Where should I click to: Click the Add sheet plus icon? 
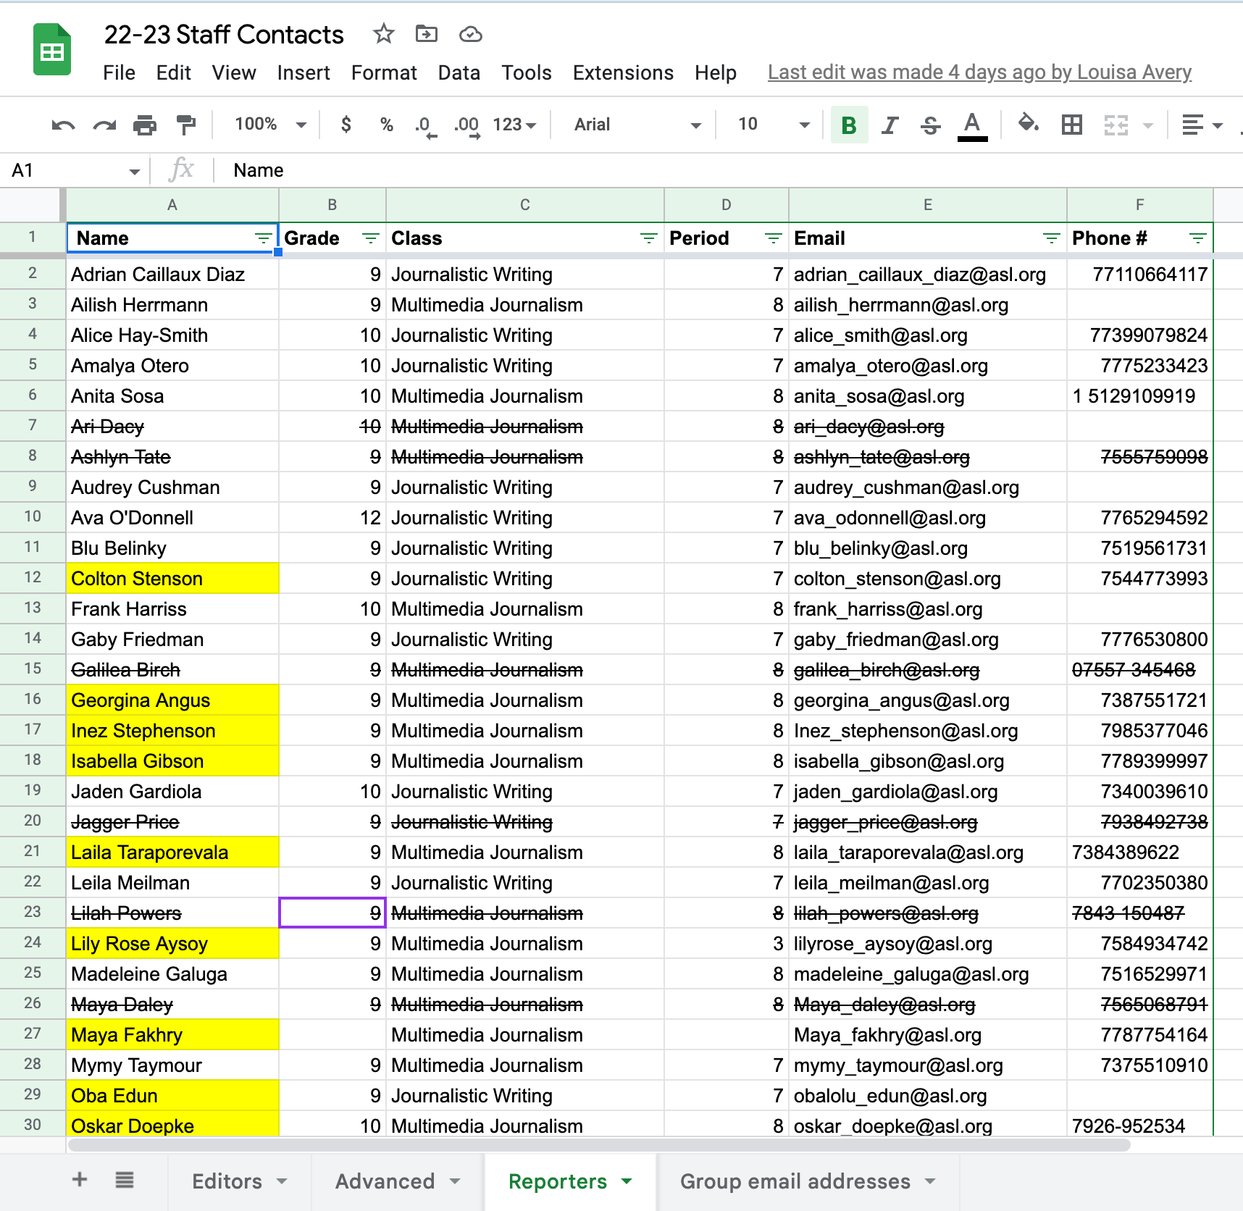click(x=80, y=1180)
